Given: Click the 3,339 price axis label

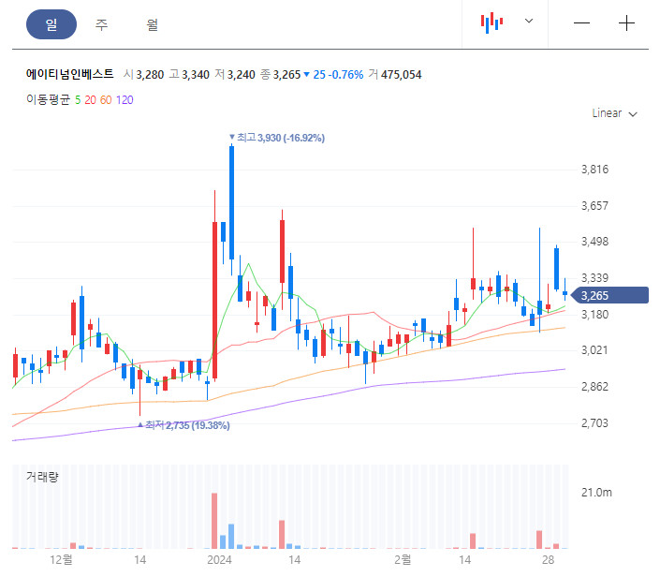Looking at the screenshot, I should point(594,278).
